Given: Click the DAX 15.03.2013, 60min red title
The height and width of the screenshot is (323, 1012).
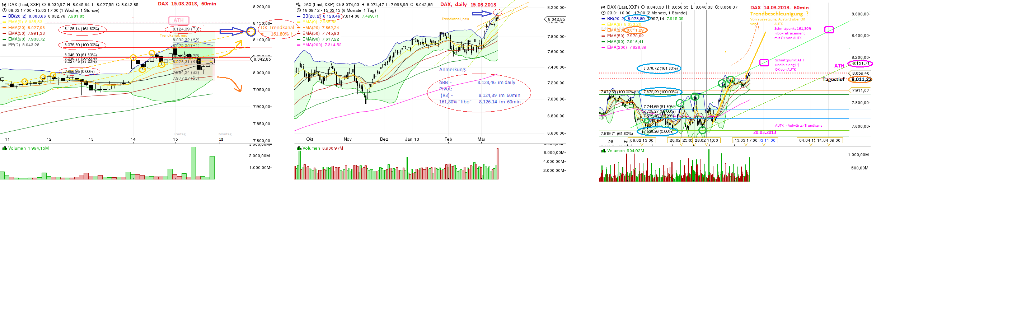Looking at the screenshot, I should click(187, 4).
